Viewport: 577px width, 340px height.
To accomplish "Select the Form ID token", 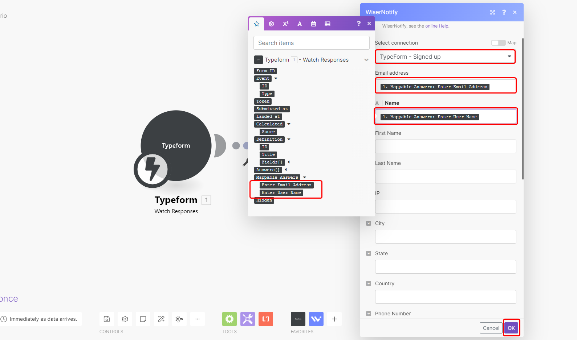I will point(265,71).
